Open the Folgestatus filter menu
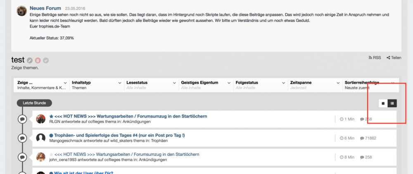Viewport: 413px width, 174px height. [x=260, y=85]
